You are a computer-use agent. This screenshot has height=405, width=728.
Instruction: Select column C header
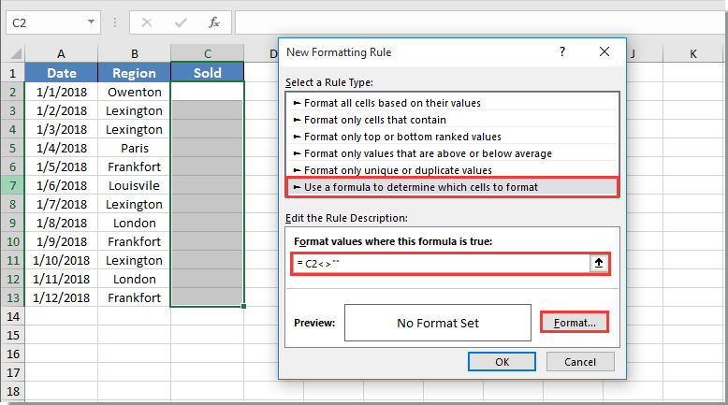click(207, 54)
